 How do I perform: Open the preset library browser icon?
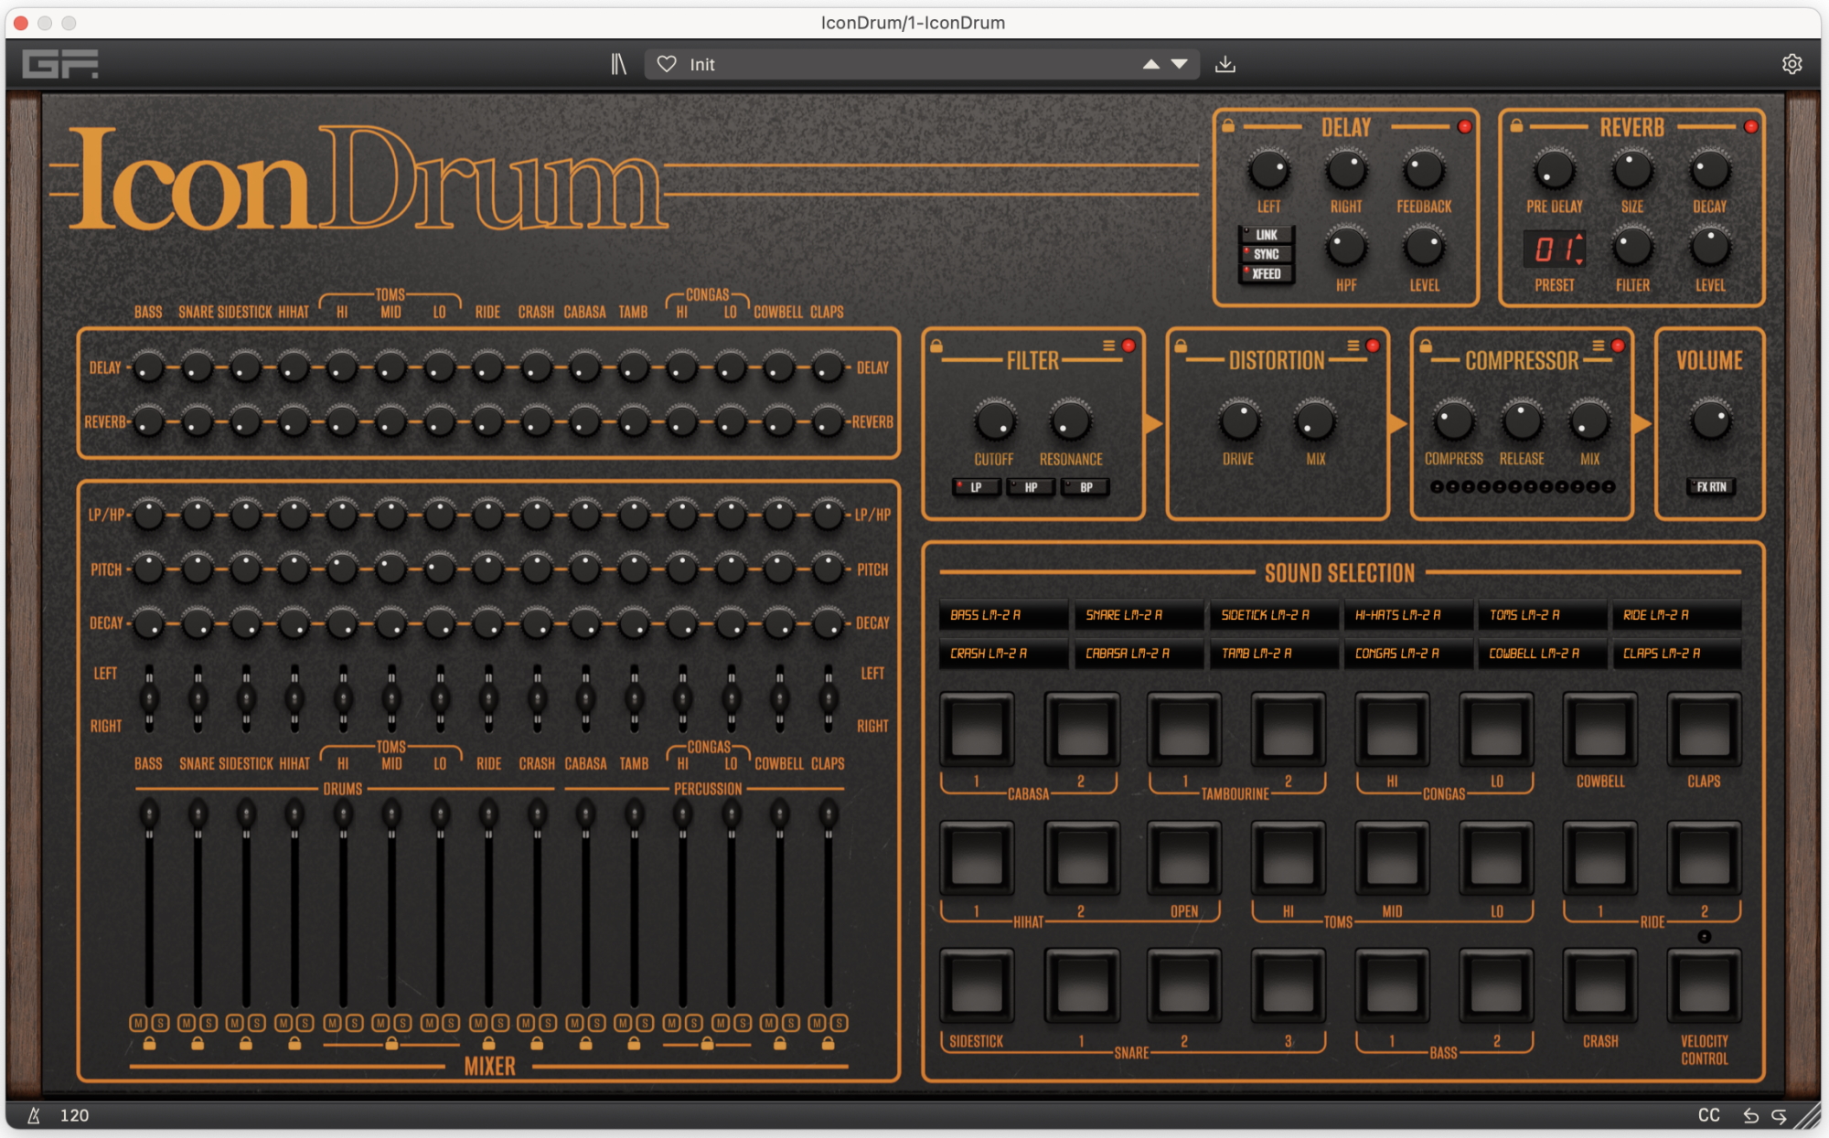[x=618, y=64]
